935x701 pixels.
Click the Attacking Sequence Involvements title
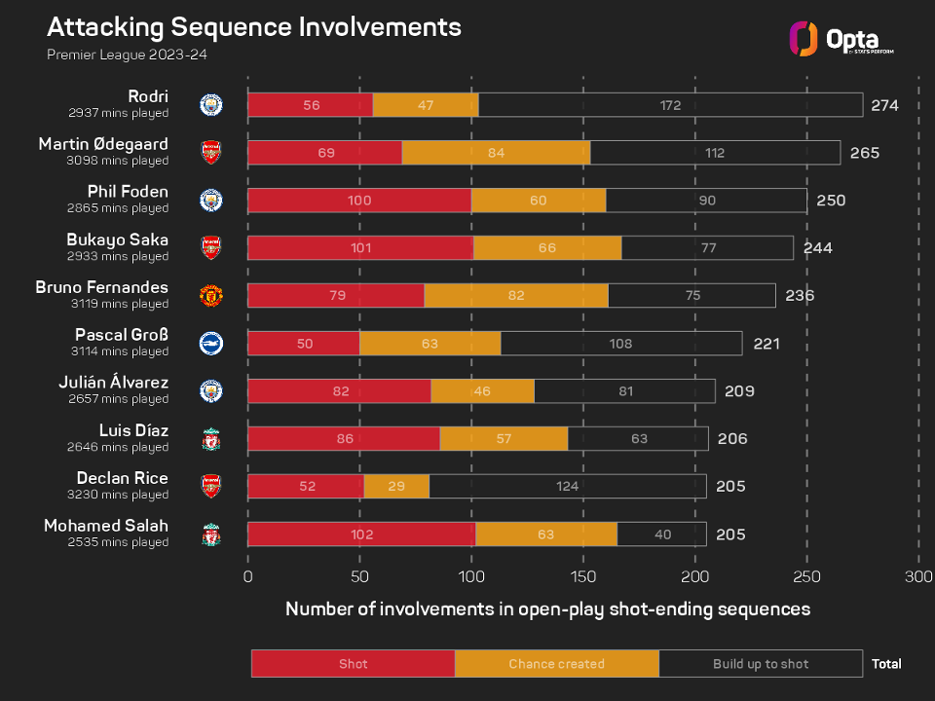254,26
